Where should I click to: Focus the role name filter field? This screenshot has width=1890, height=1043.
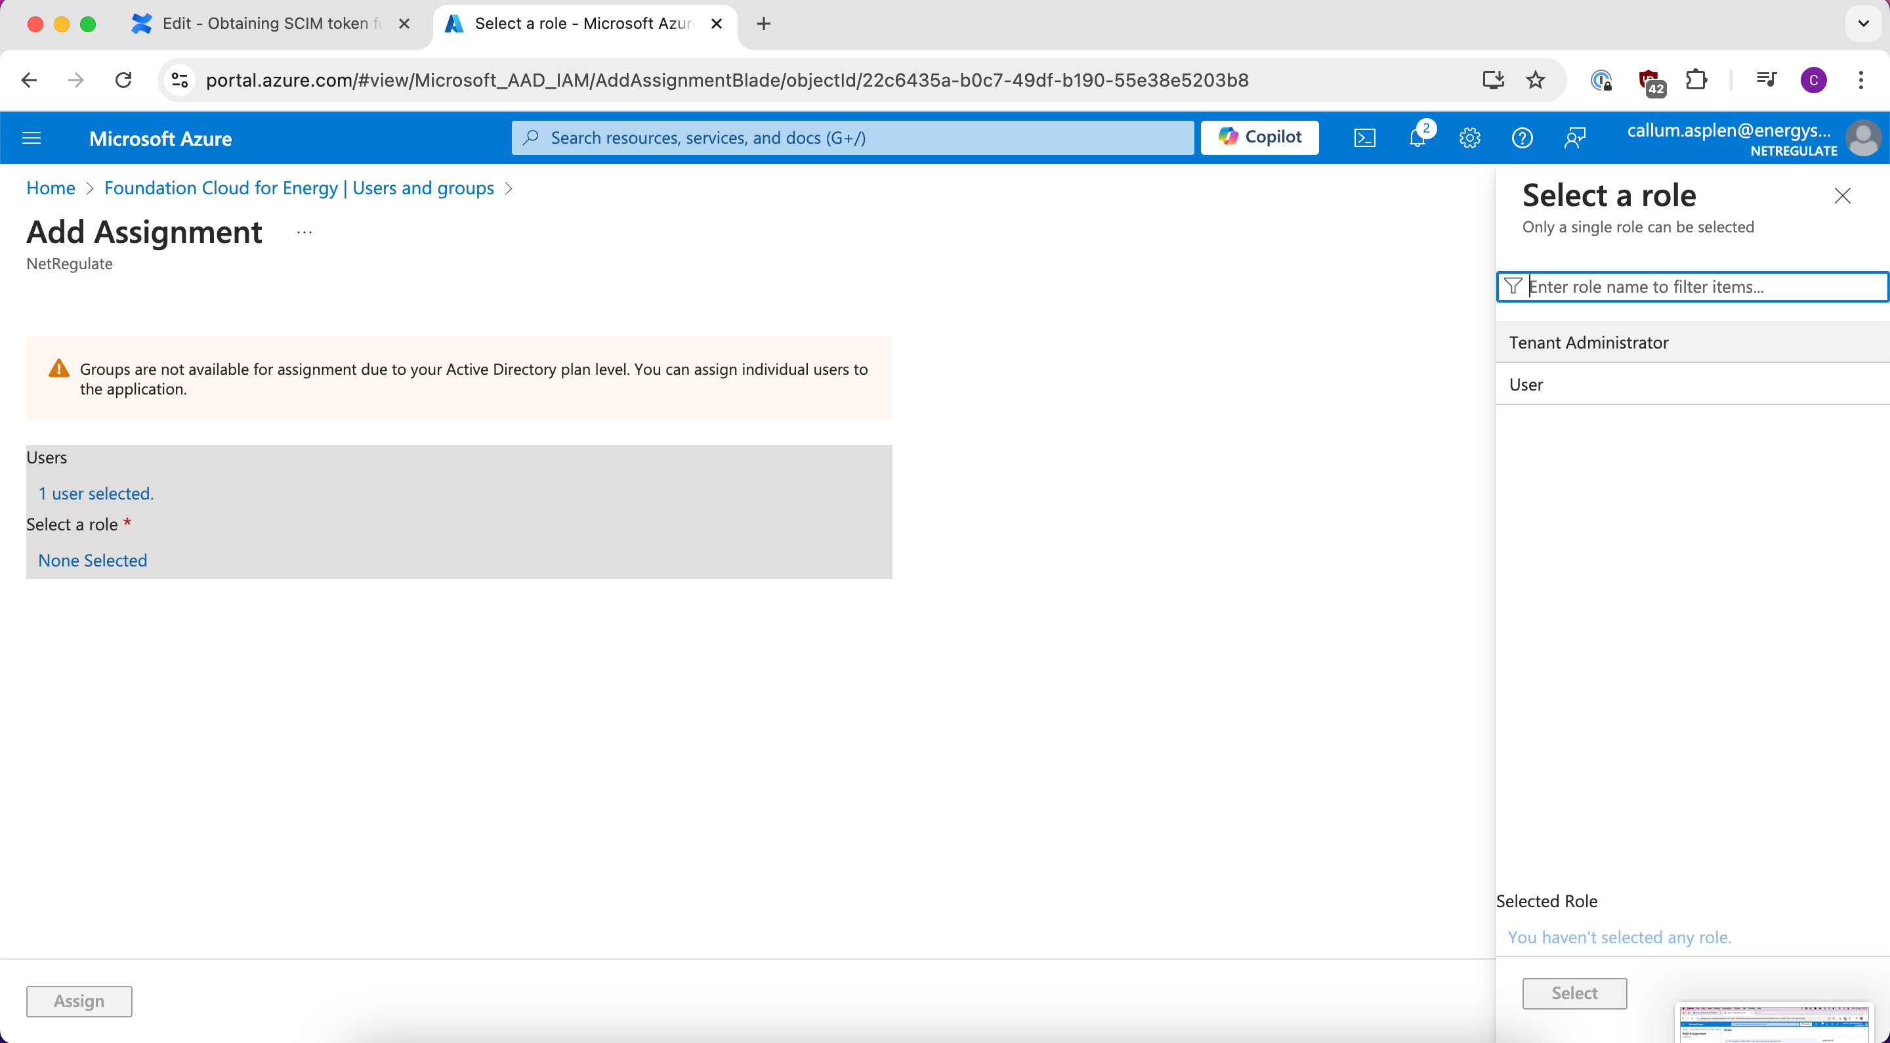click(1702, 287)
